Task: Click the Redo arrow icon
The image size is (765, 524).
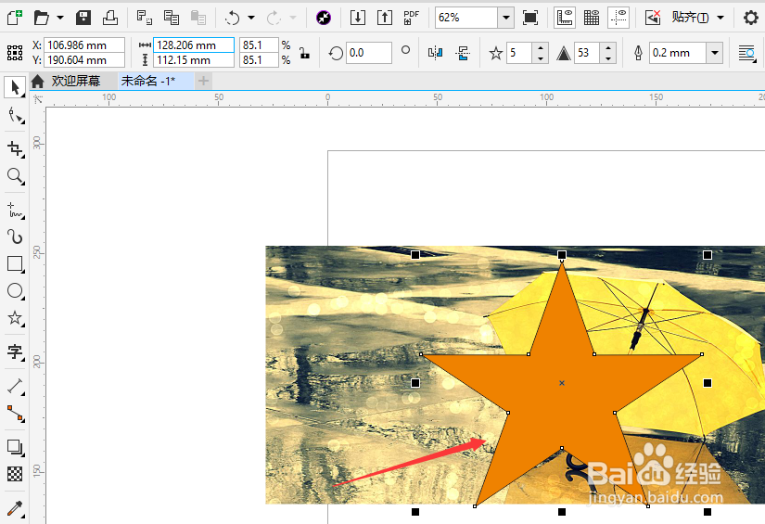Action: [x=274, y=18]
